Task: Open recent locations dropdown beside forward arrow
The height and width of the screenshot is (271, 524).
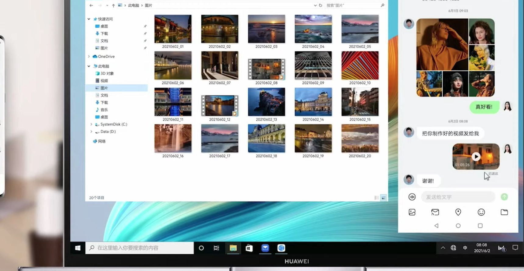Action: tap(107, 5)
